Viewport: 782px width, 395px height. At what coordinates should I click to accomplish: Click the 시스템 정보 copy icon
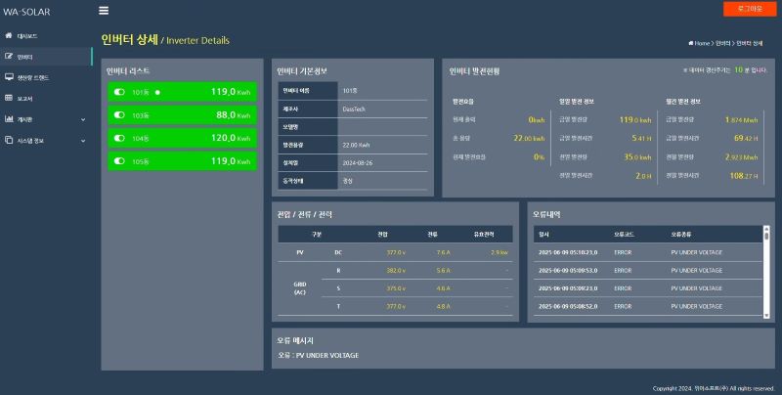click(x=10, y=140)
